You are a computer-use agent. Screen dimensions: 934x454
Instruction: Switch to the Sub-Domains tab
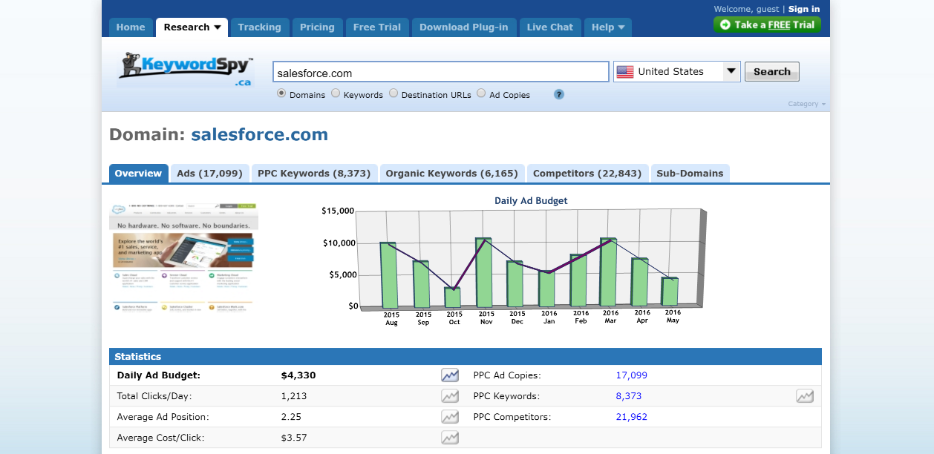[690, 174]
